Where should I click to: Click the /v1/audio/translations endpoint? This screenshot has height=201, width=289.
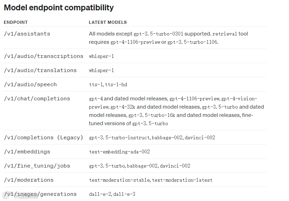[x=40, y=70]
